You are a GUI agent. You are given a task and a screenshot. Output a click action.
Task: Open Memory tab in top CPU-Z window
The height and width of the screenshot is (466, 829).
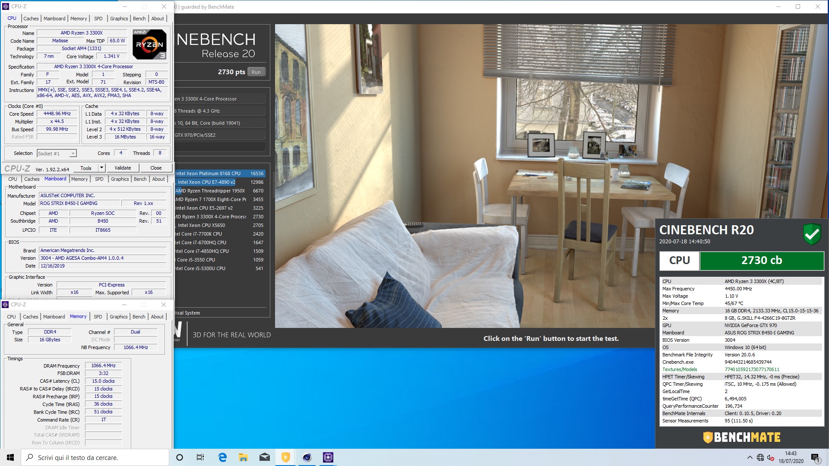pos(79,19)
